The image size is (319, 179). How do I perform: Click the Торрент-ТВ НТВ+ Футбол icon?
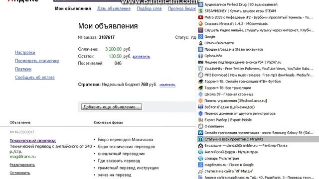(x=200, y=82)
